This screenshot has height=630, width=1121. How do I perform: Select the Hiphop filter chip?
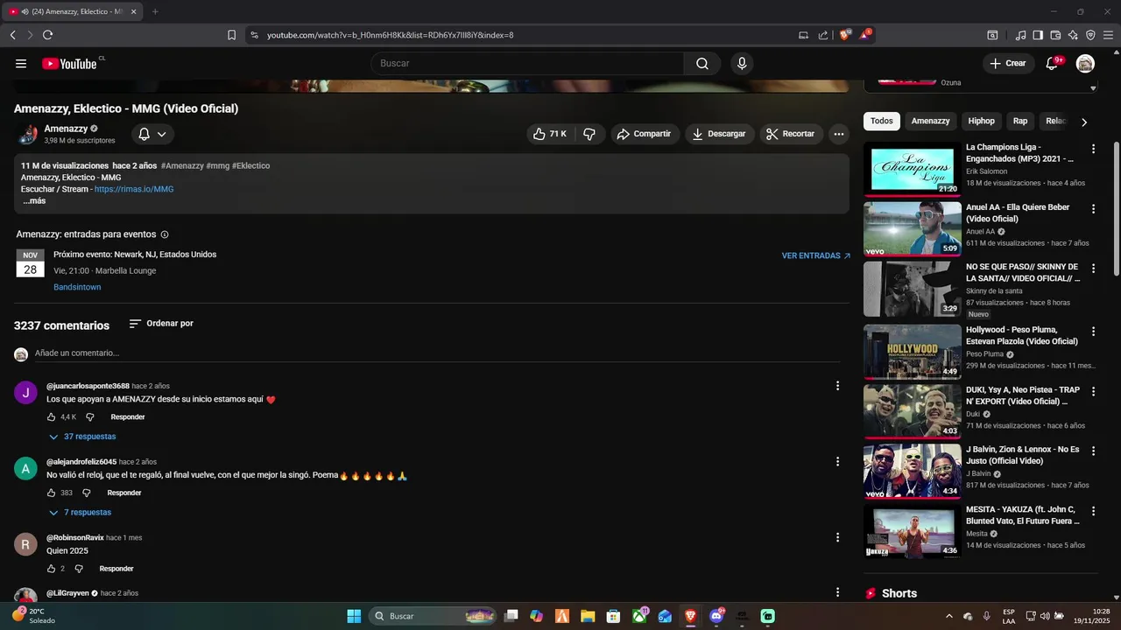[x=982, y=121]
